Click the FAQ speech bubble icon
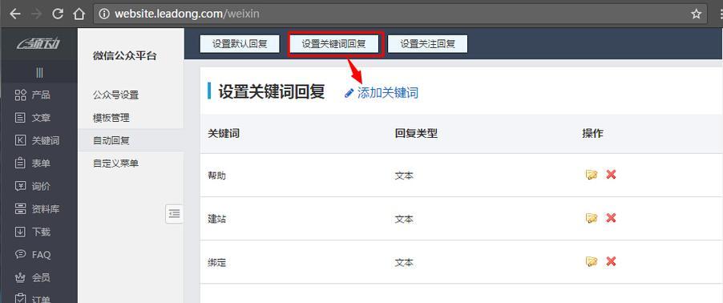This screenshot has height=303, width=723. pyautogui.click(x=20, y=254)
